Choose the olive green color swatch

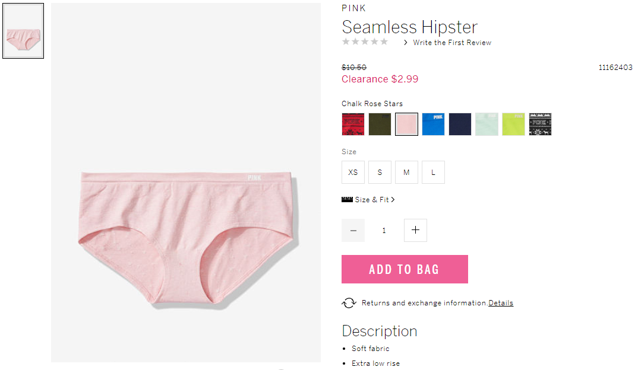click(380, 125)
